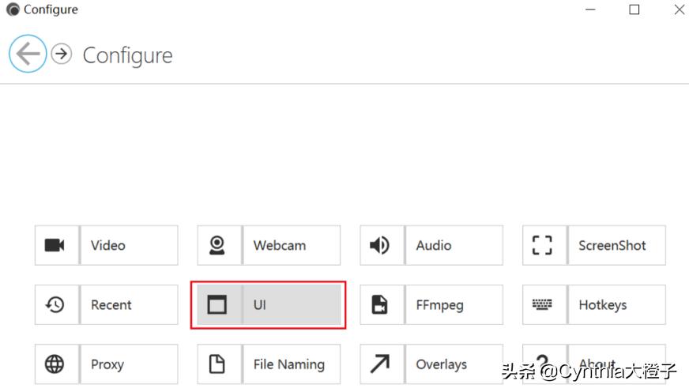Click the ScreenShot frame icon

coord(543,245)
